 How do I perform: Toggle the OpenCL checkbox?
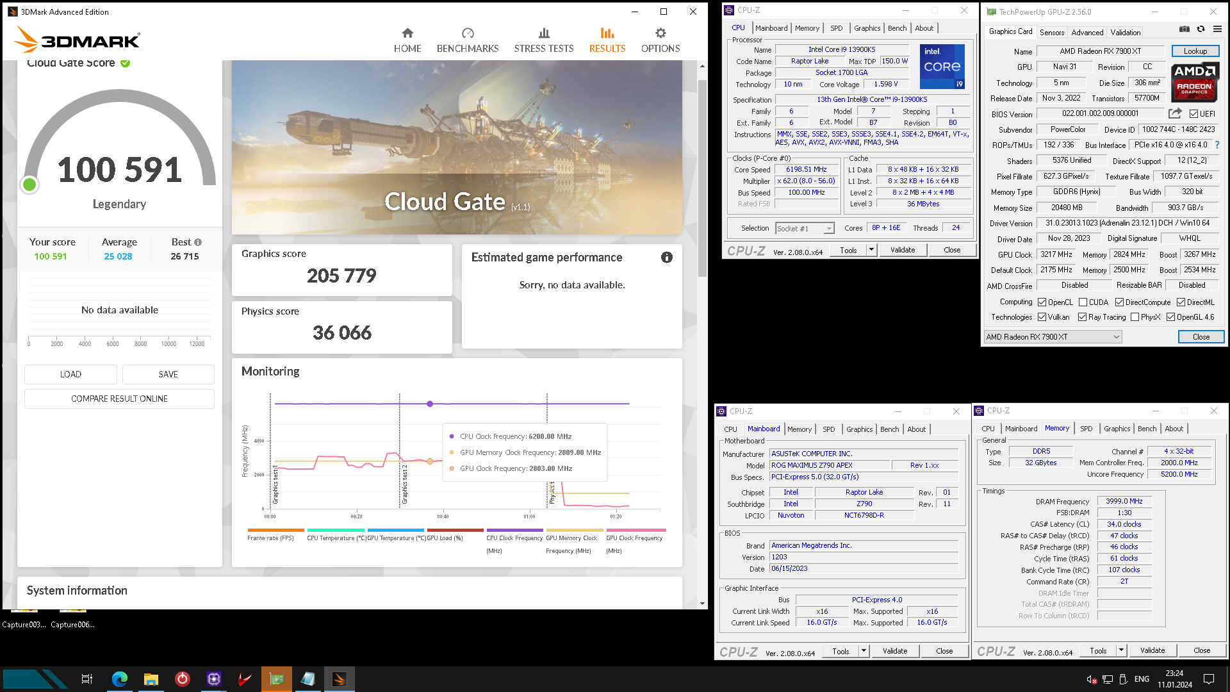point(1042,302)
